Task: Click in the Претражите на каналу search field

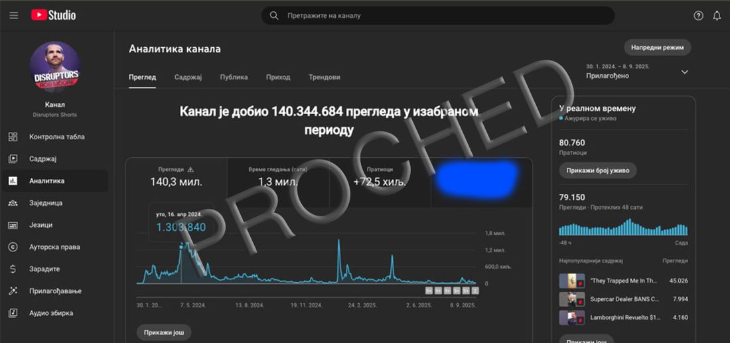Action: tap(437, 15)
